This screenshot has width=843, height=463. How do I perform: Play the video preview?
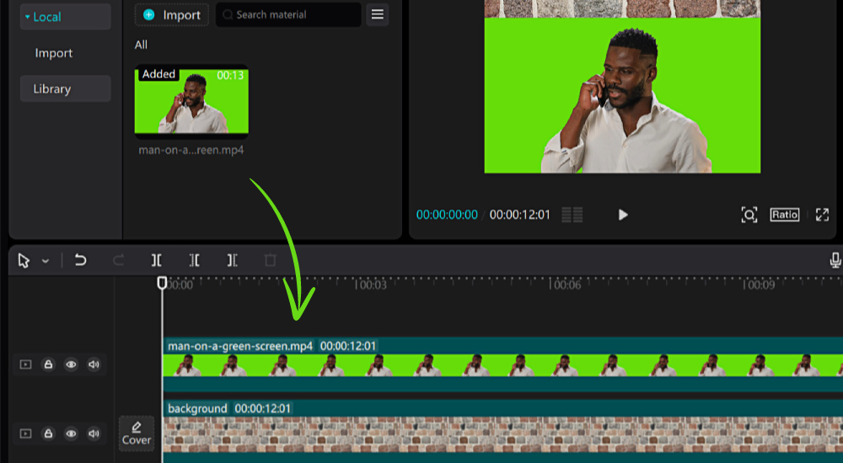pos(623,215)
